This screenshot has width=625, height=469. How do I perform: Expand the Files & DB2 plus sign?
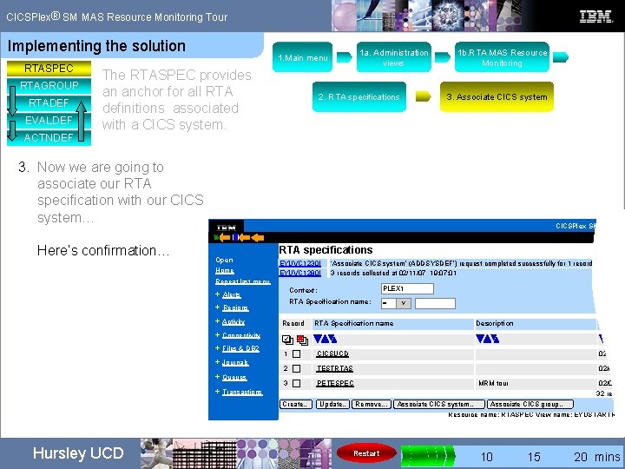tap(217, 348)
